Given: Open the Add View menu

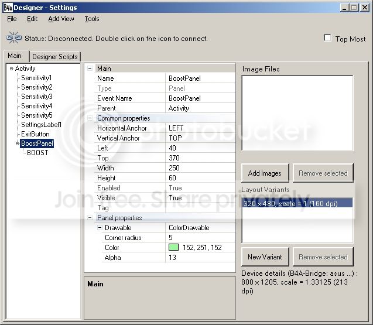Looking at the screenshot, I should coord(61,19).
